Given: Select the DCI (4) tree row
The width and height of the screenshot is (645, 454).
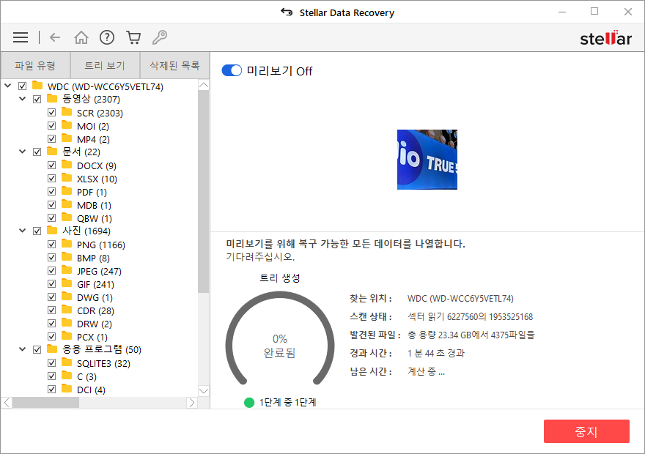Looking at the screenshot, I should point(91,390).
